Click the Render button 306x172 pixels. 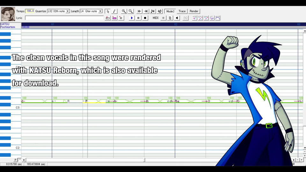coord(194,11)
